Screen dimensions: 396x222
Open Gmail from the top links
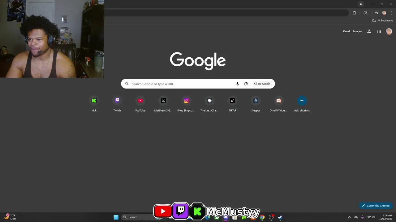click(346, 31)
